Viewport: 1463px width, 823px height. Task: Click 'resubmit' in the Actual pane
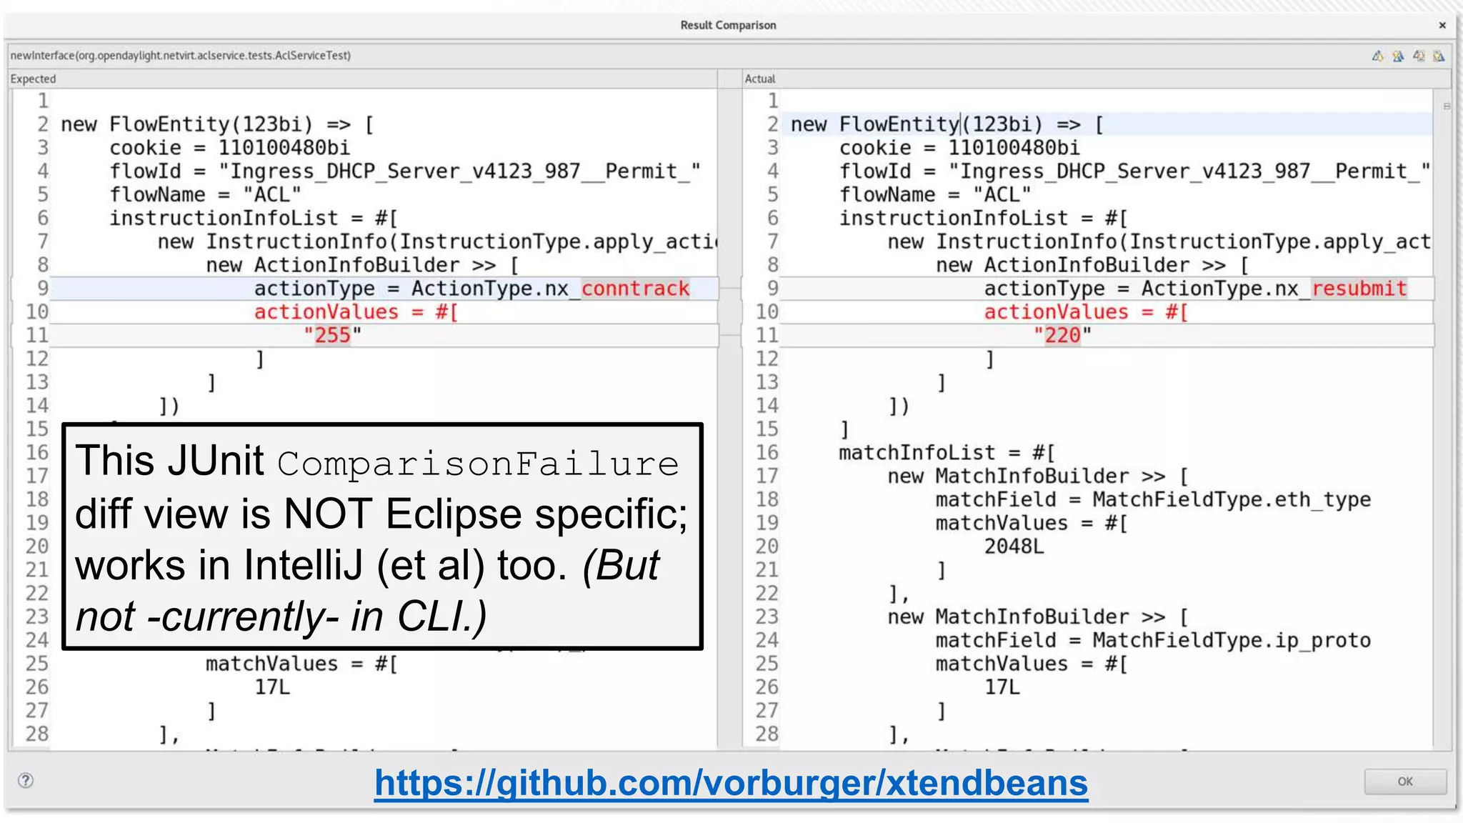(x=1359, y=289)
